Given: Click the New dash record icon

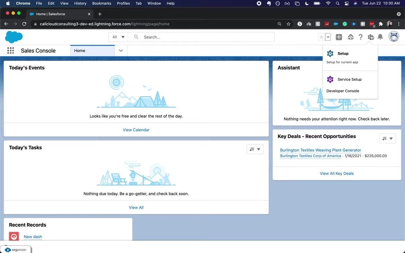Looking at the screenshot, I should pyautogui.click(x=14, y=236).
